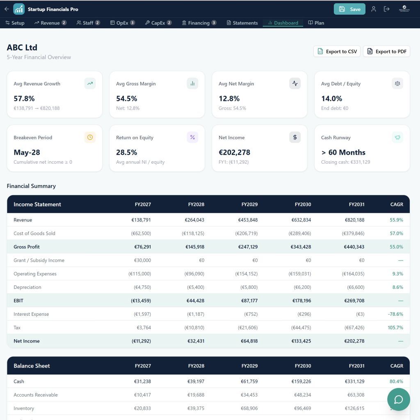Image resolution: width=420 pixels, height=420 pixels.
Task: Click the Revenue CAGR 55.9% cell
Action: point(396,220)
